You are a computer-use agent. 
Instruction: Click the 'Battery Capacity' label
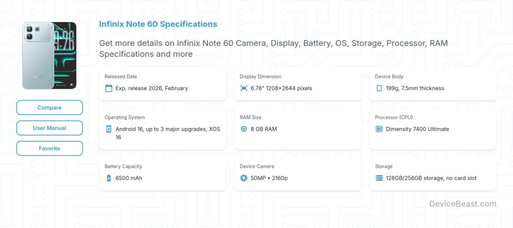pos(123,167)
